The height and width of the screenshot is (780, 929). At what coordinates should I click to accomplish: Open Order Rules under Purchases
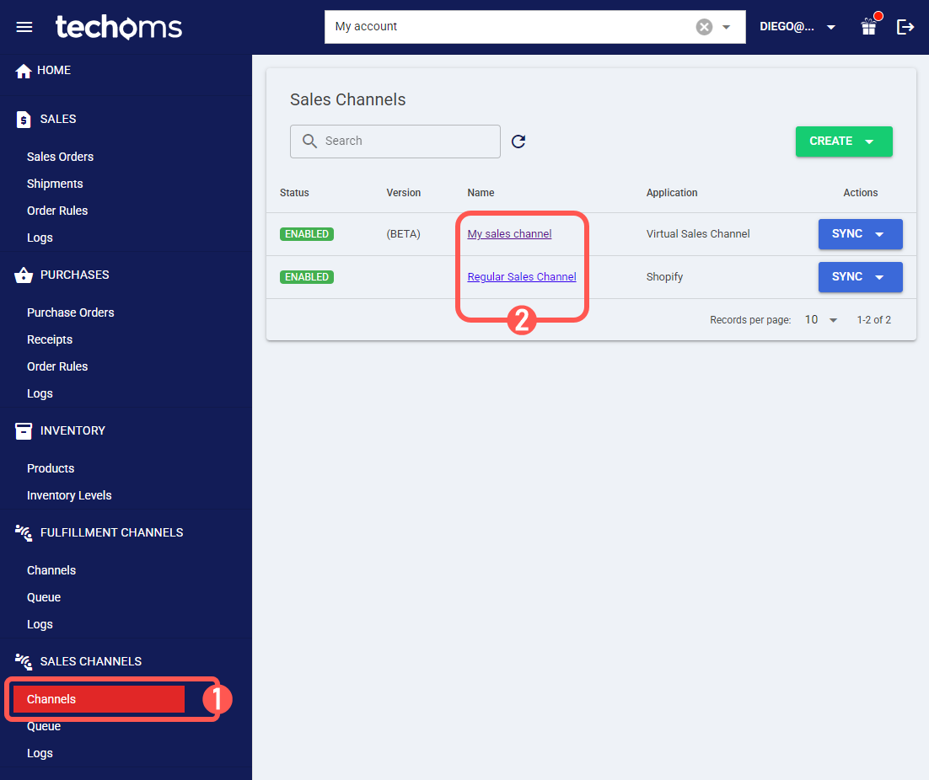click(x=56, y=366)
